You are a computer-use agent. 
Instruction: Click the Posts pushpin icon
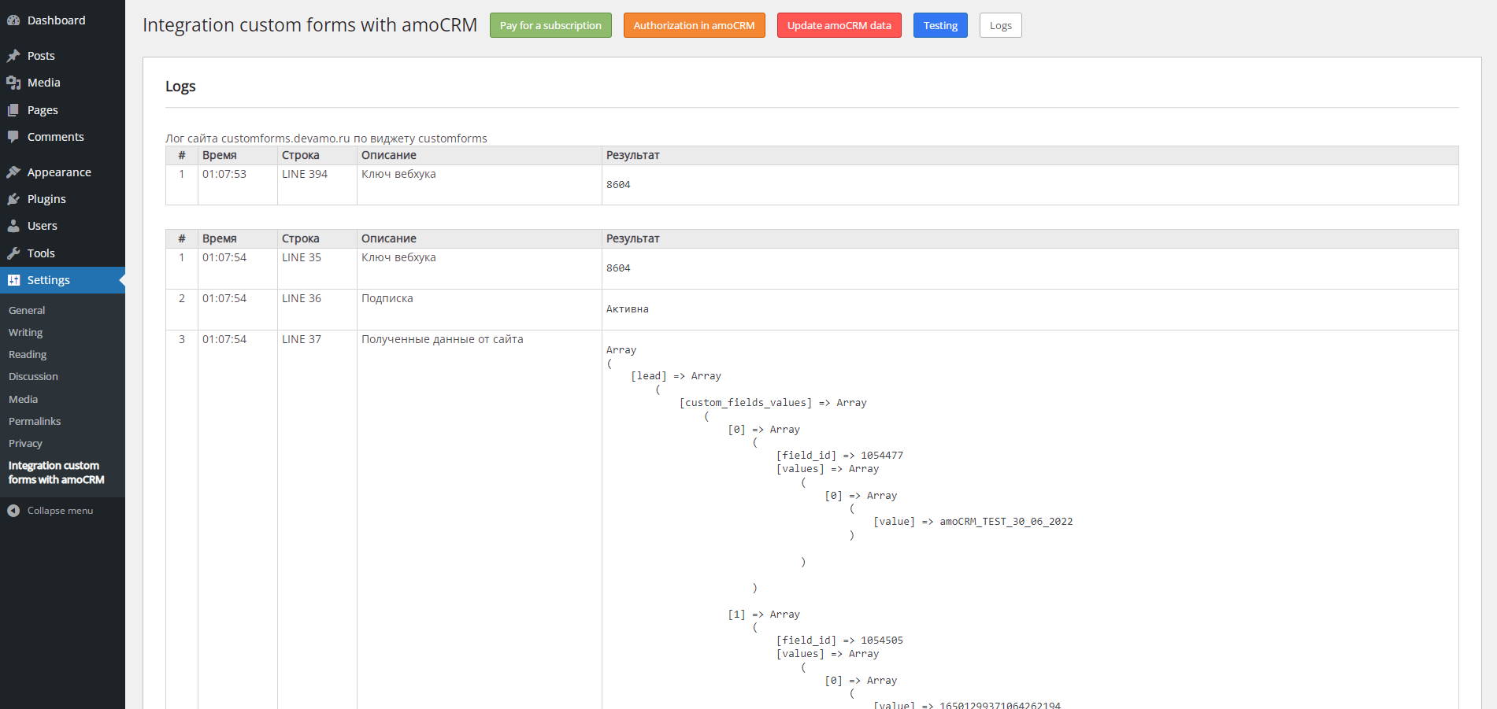click(13, 56)
